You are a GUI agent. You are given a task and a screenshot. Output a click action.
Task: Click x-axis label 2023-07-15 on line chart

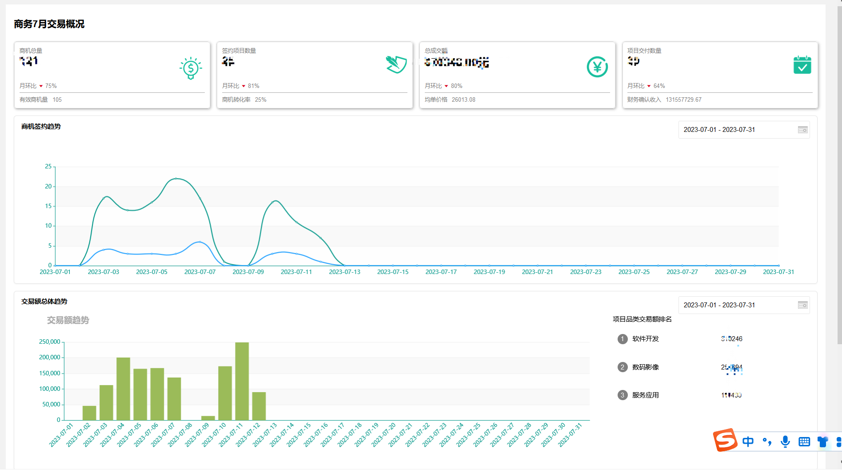(393, 272)
